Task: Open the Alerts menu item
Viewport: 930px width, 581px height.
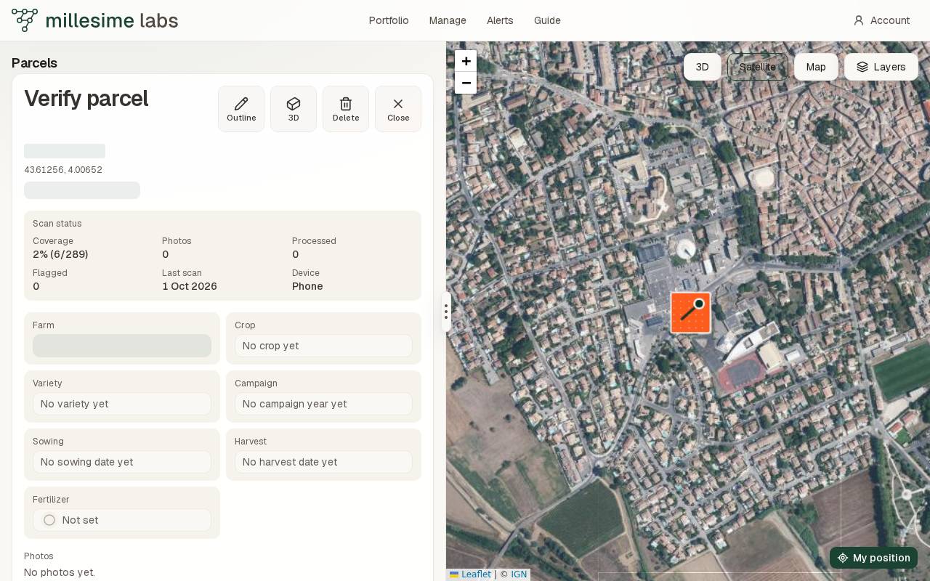Action: point(500,20)
